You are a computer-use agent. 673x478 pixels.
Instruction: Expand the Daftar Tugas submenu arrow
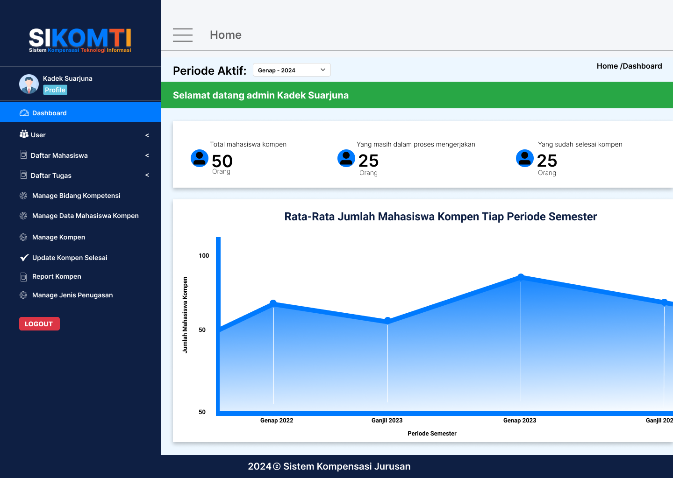[147, 175]
